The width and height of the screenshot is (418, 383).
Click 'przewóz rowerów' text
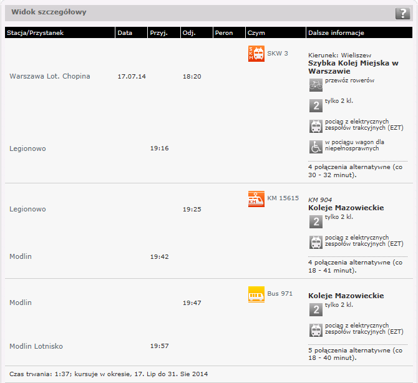349,80
